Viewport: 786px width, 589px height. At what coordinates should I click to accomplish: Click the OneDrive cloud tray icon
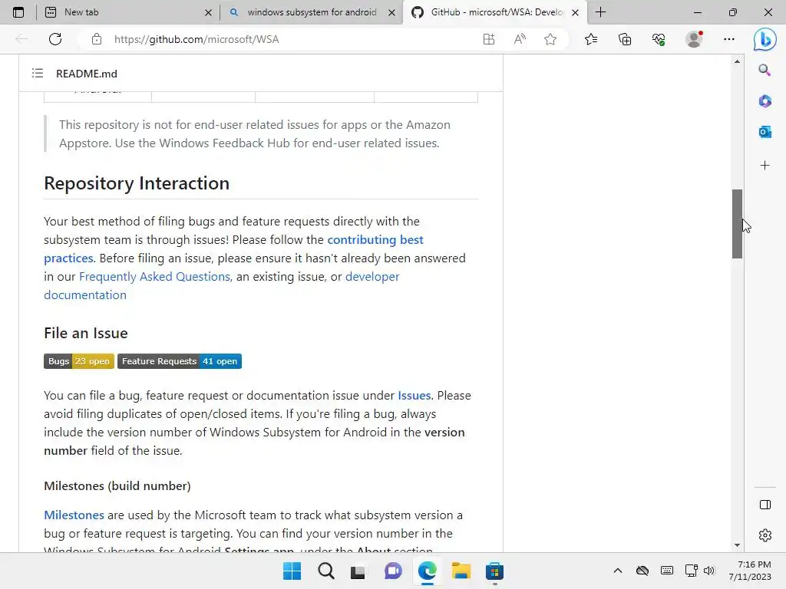point(642,571)
